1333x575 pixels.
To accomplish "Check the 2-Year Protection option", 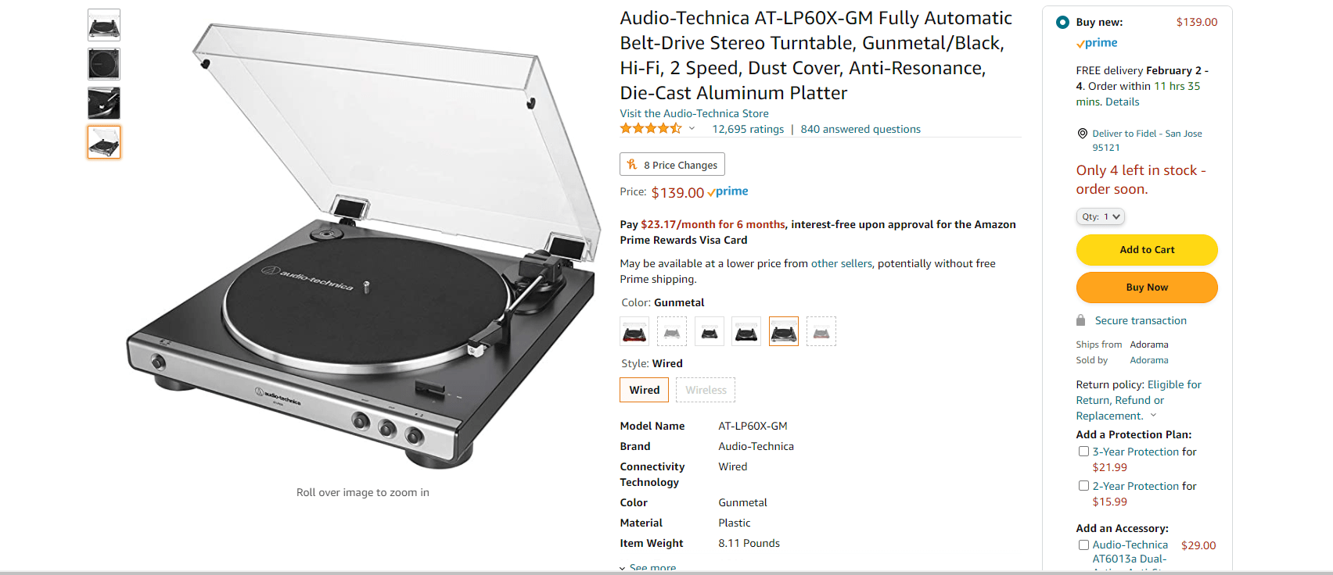I will [x=1083, y=485].
